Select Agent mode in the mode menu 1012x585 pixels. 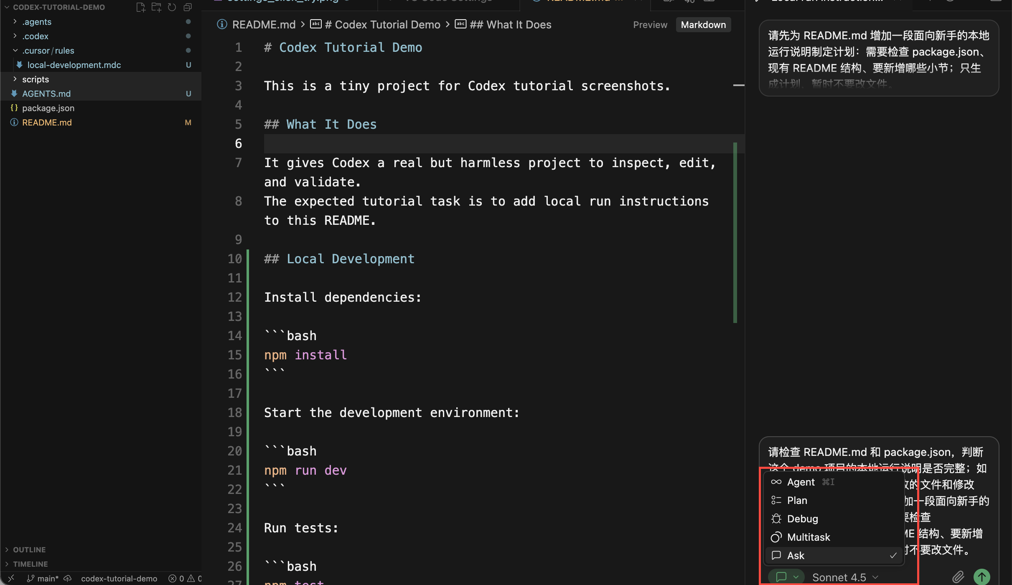tap(834, 482)
